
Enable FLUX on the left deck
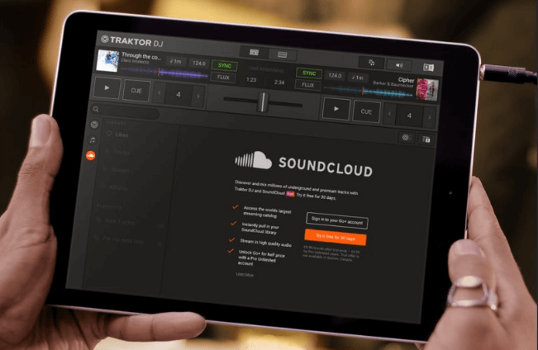223,78
